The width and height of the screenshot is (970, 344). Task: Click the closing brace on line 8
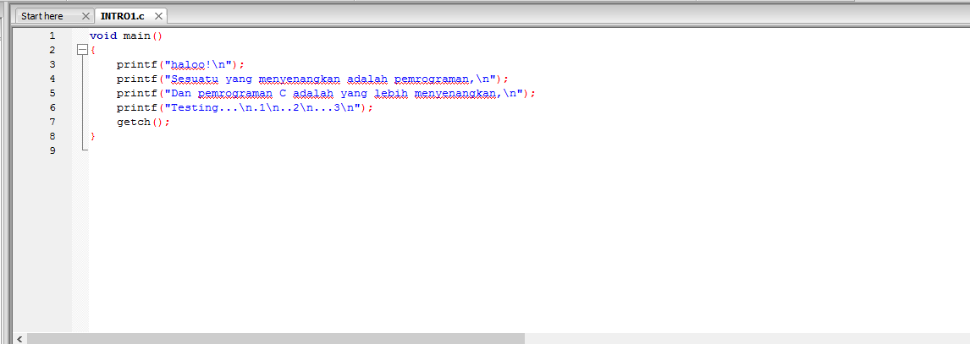point(93,136)
